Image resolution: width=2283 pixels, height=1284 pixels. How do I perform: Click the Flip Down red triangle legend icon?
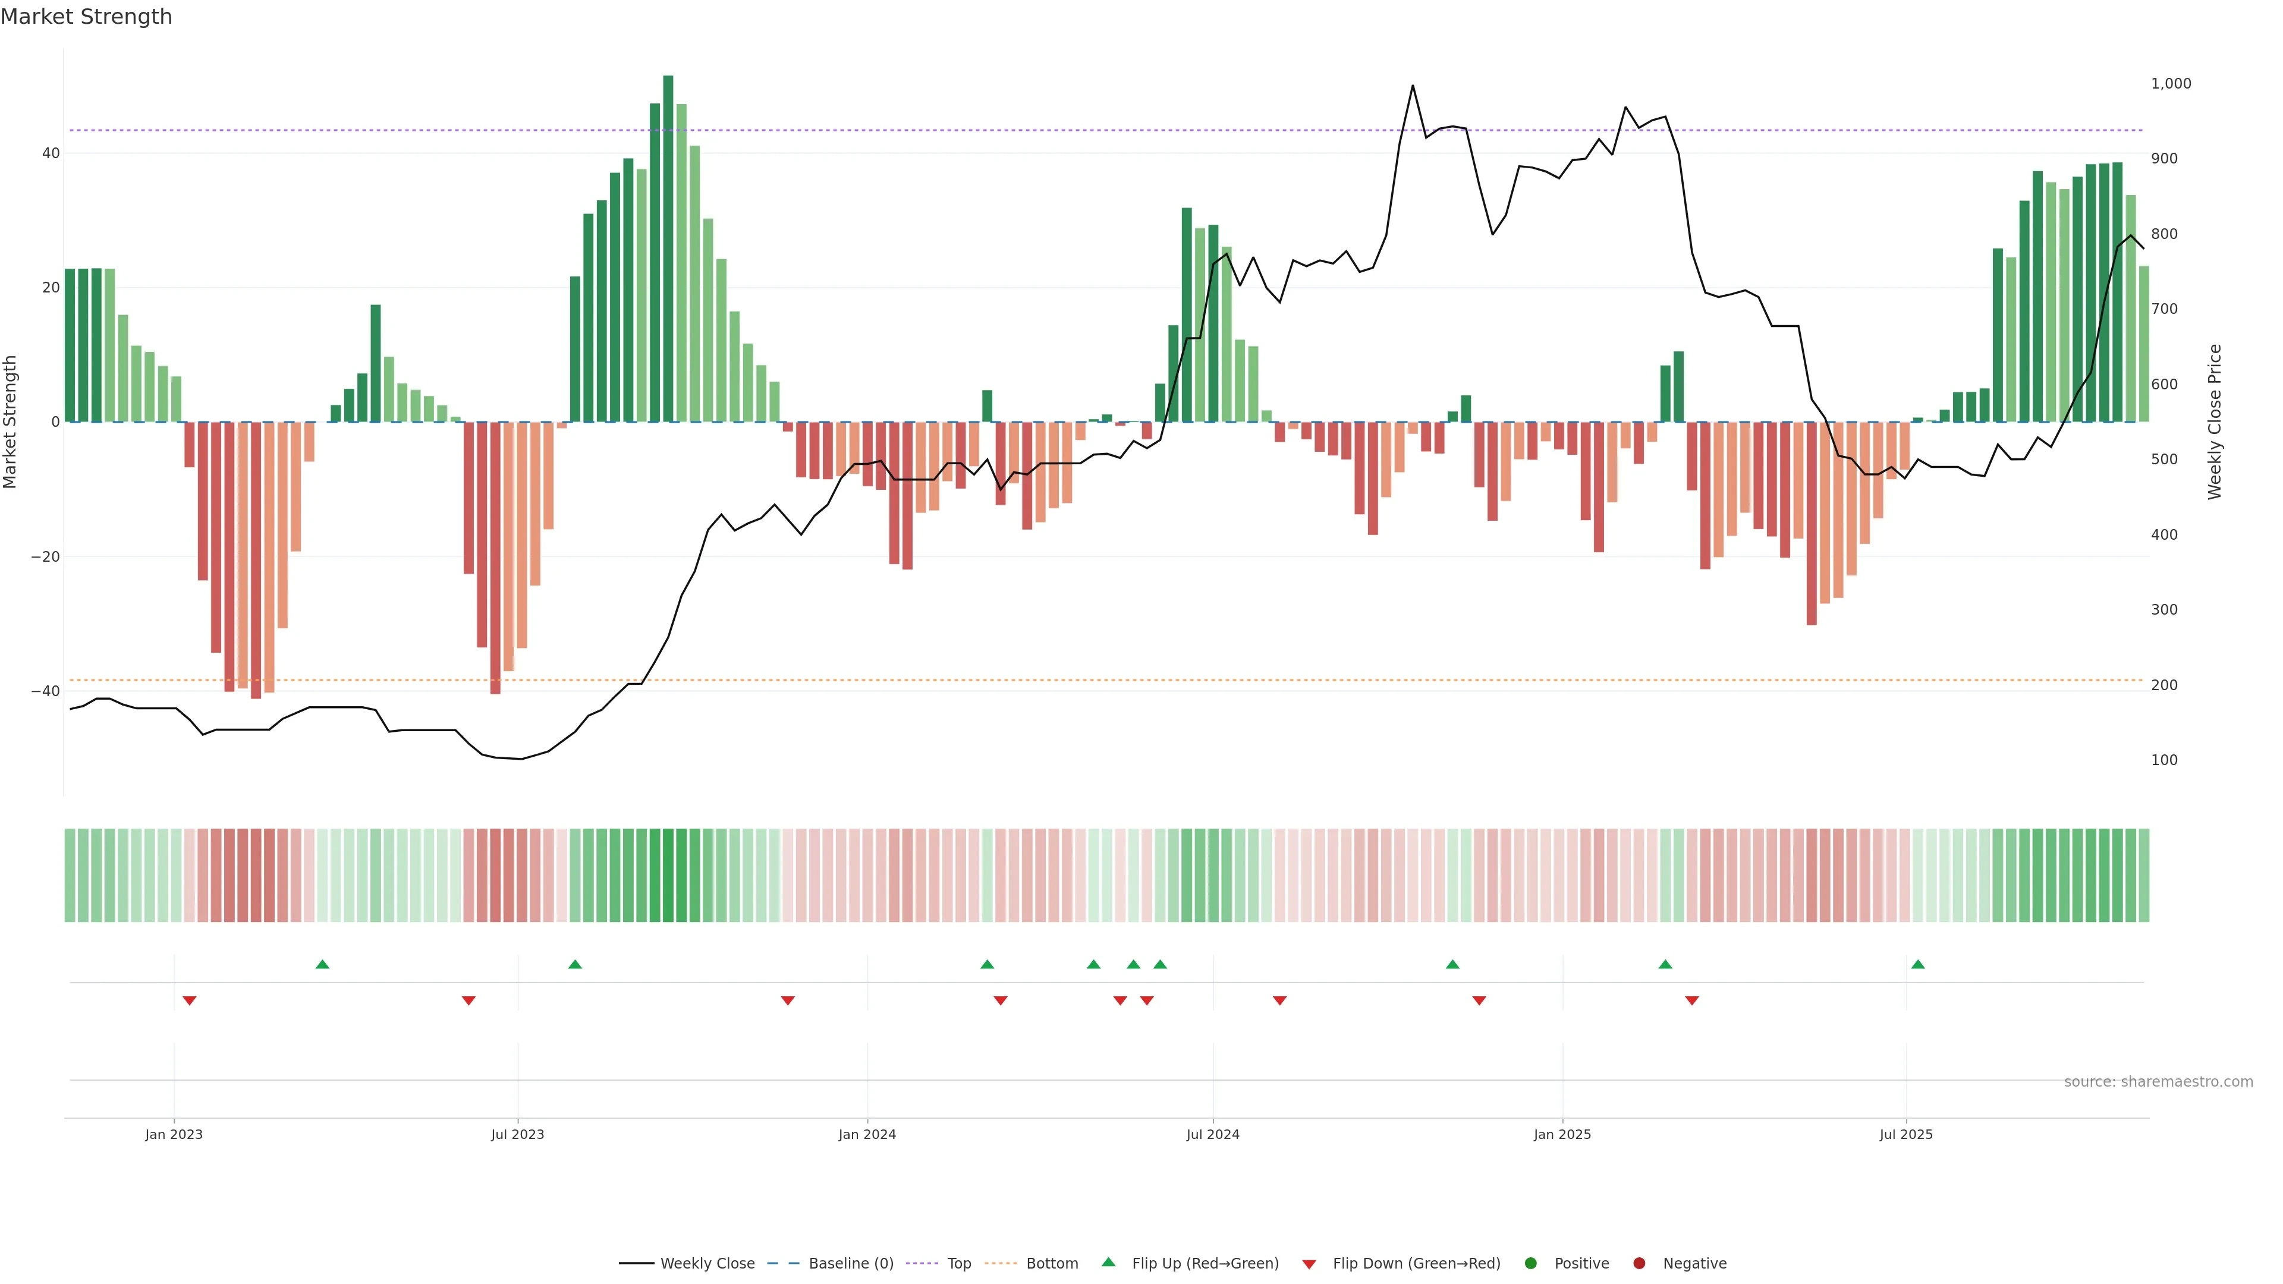(1309, 1264)
